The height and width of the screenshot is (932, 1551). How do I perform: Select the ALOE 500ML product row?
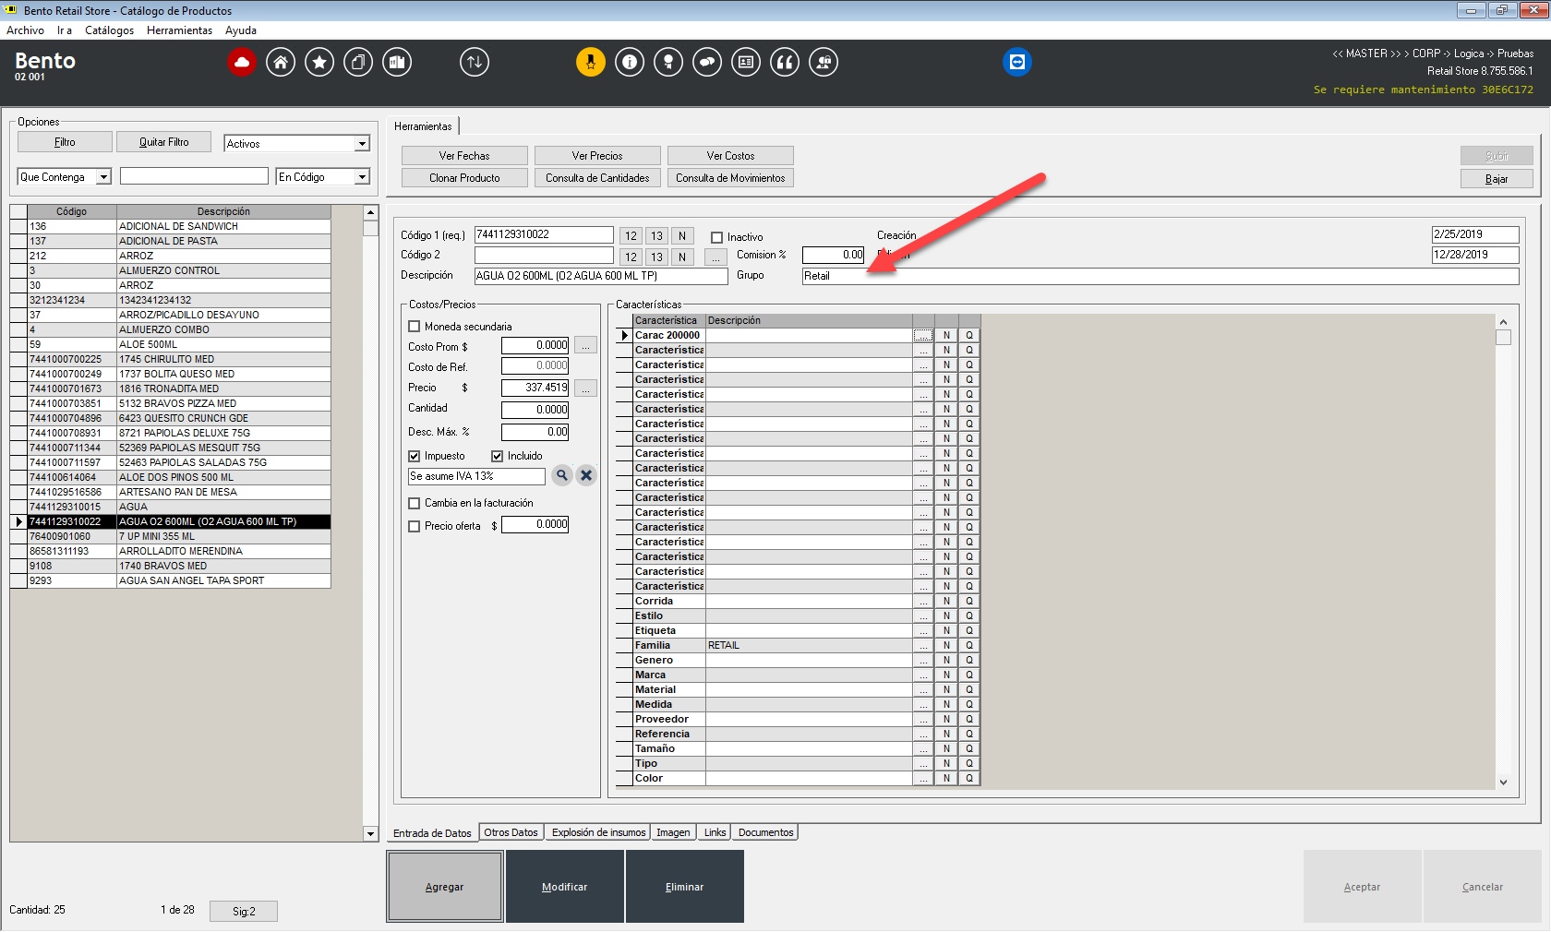171,344
